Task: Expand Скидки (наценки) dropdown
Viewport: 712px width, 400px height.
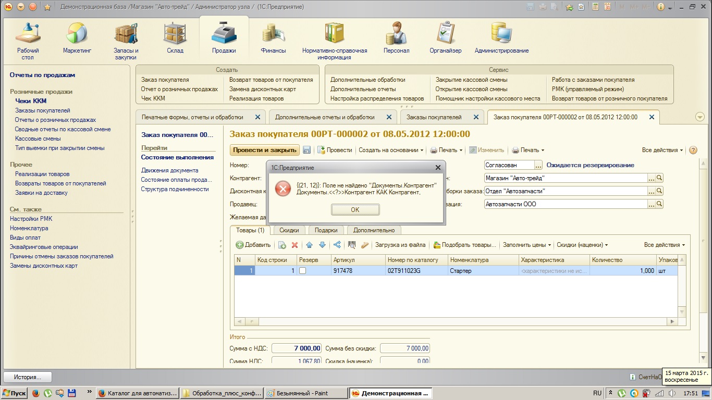Action: click(x=582, y=245)
